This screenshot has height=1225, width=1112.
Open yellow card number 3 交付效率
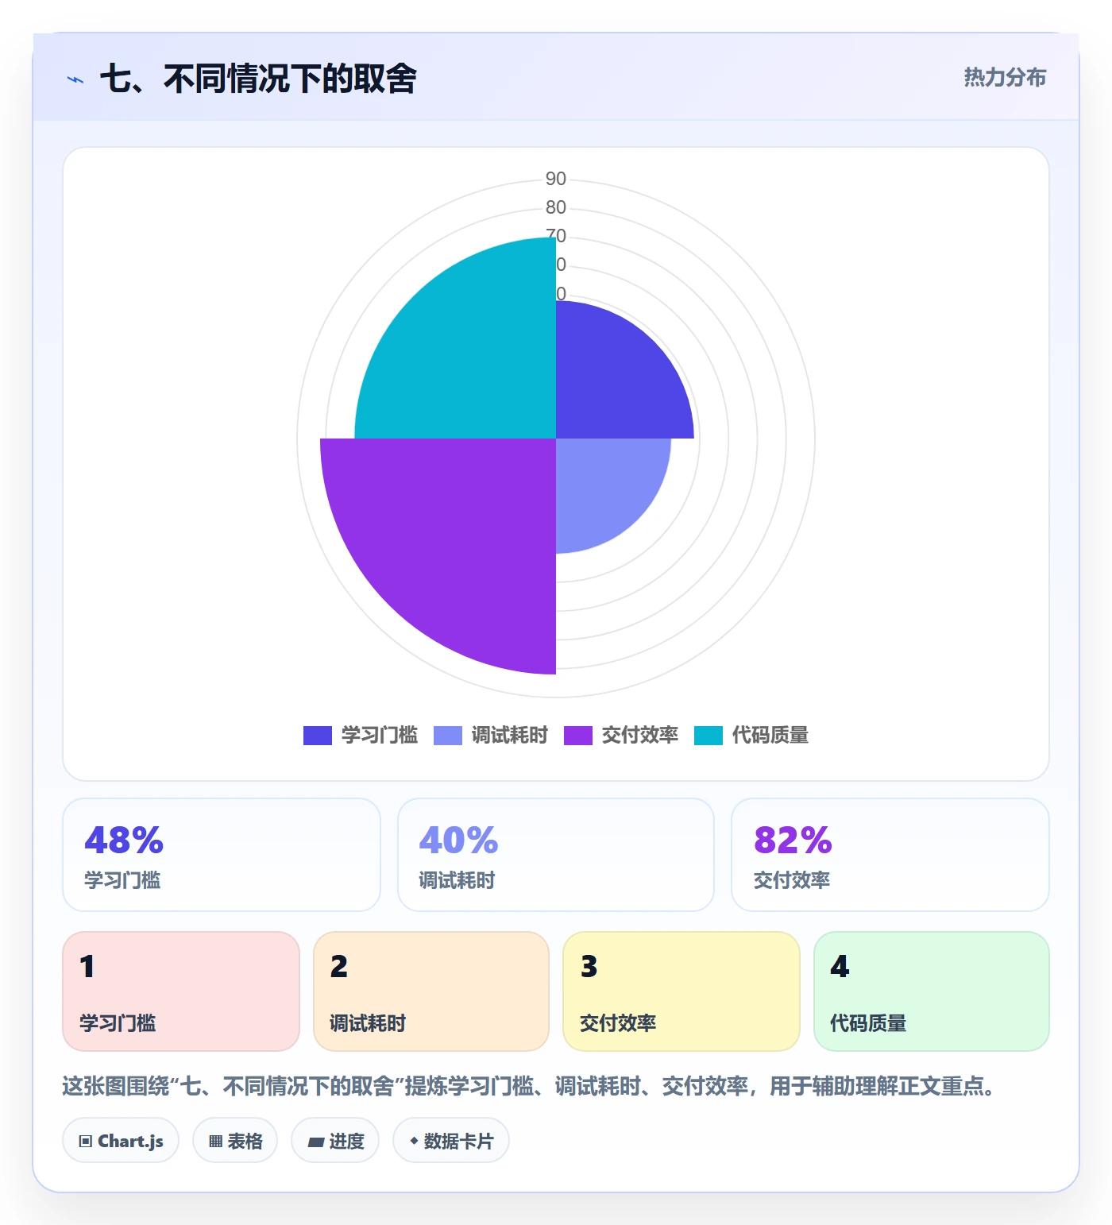(681, 991)
